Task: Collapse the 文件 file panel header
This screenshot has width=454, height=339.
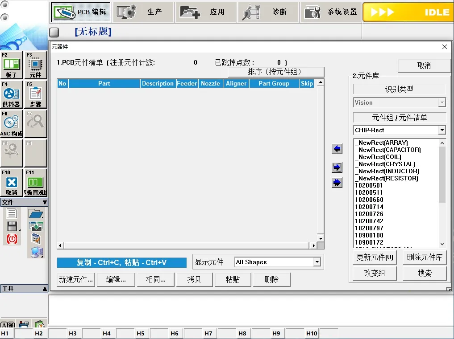Action: point(24,202)
